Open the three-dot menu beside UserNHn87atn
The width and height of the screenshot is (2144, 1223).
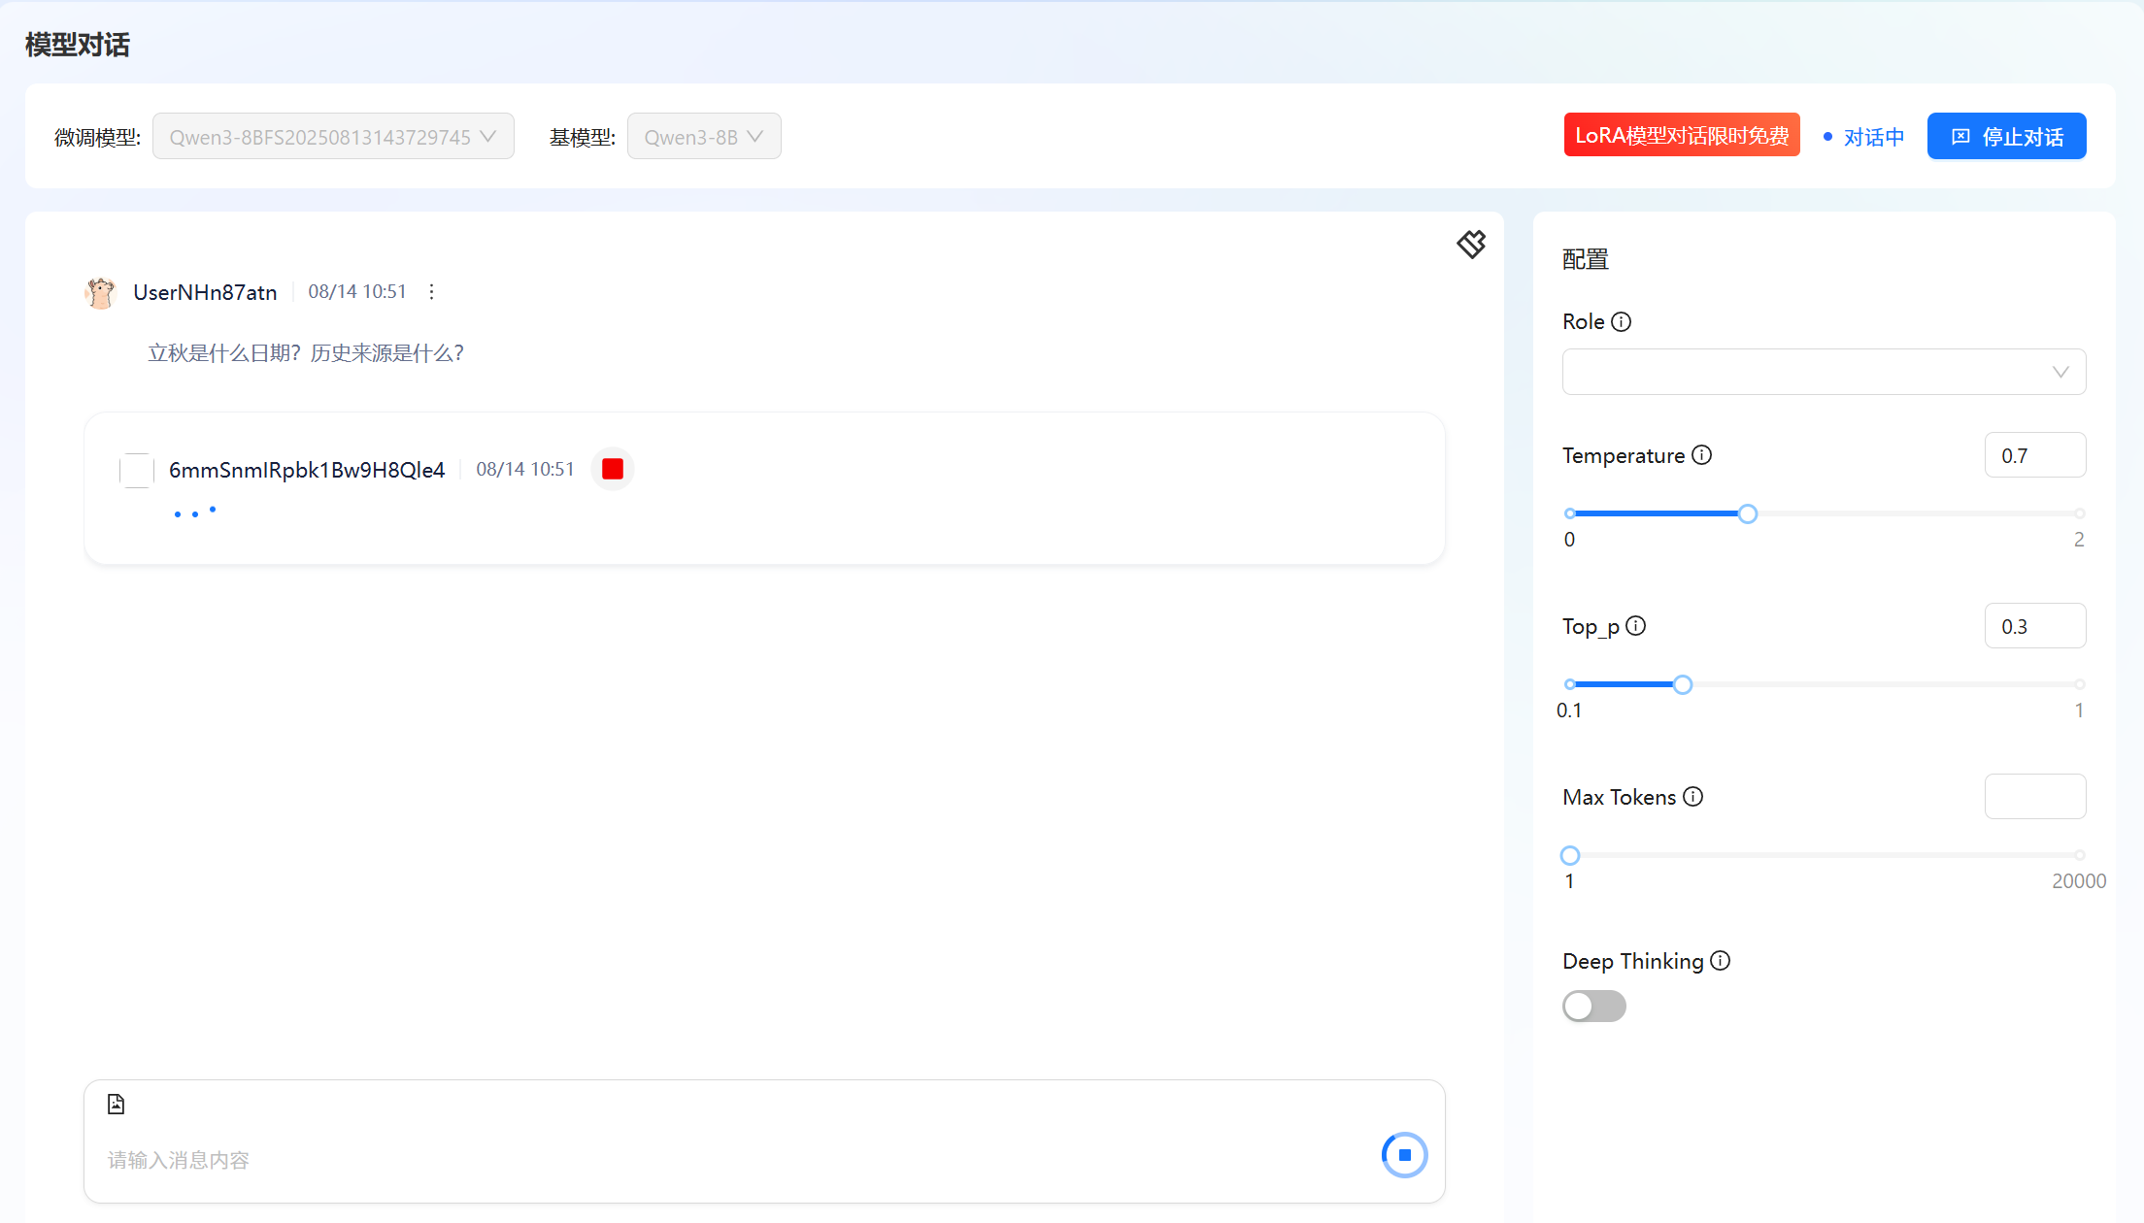pyautogui.click(x=431, y=292)
